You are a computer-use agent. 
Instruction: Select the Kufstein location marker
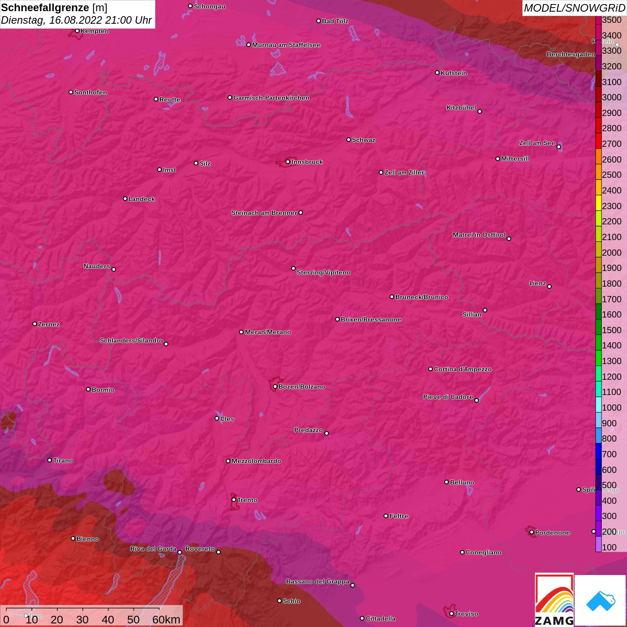click(x=437, y=73)
